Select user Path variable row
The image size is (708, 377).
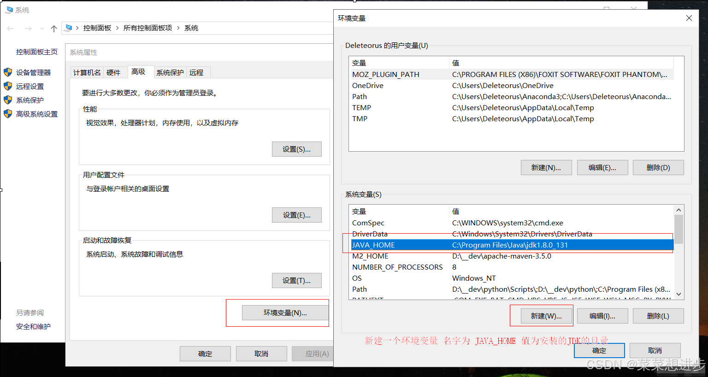512,97
